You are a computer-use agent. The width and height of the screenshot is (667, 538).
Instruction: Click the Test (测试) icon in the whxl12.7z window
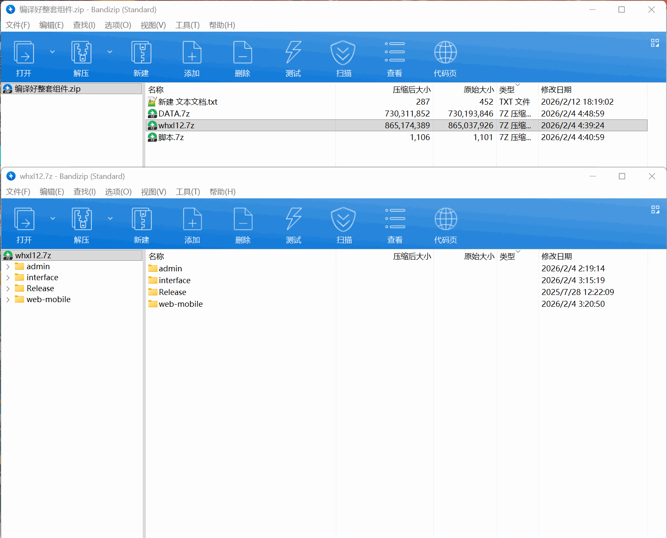coord(294,219)
